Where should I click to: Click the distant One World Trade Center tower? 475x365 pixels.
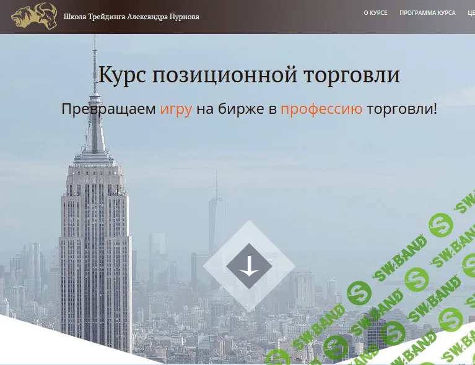pyautogui.click(x=216, y=217)
